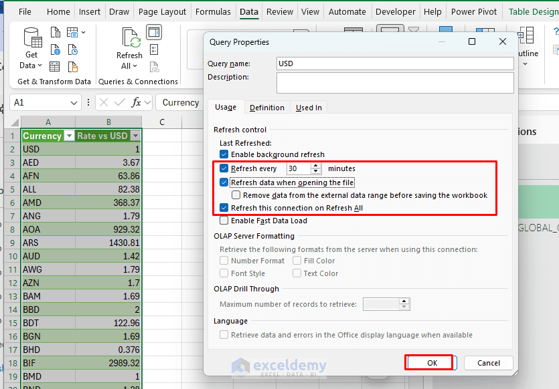
Task: Toggle Enable background refresh checkbox
Action: 224,154
